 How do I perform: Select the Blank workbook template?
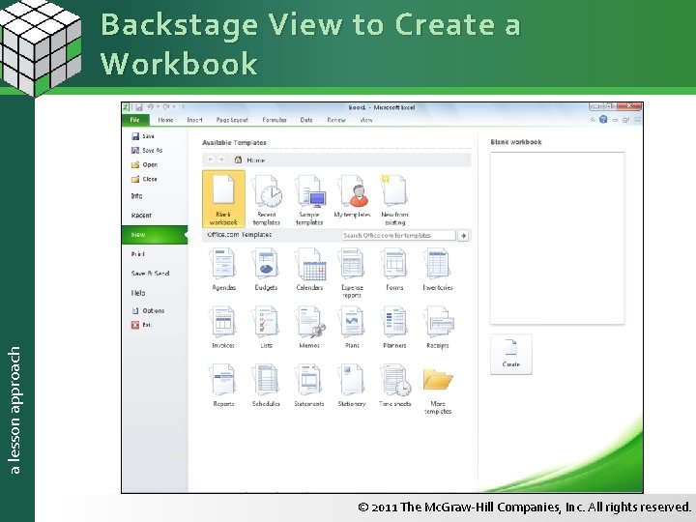223,199
